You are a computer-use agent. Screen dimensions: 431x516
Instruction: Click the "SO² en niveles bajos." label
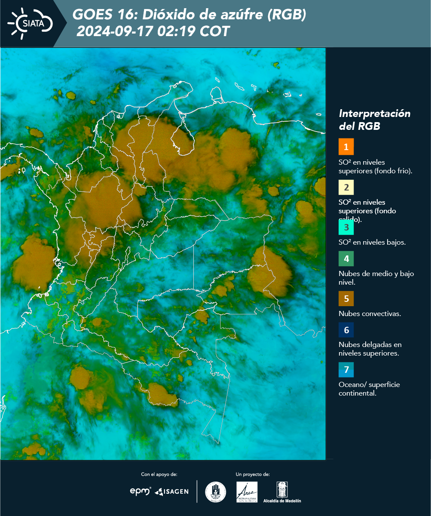(372, 242)
